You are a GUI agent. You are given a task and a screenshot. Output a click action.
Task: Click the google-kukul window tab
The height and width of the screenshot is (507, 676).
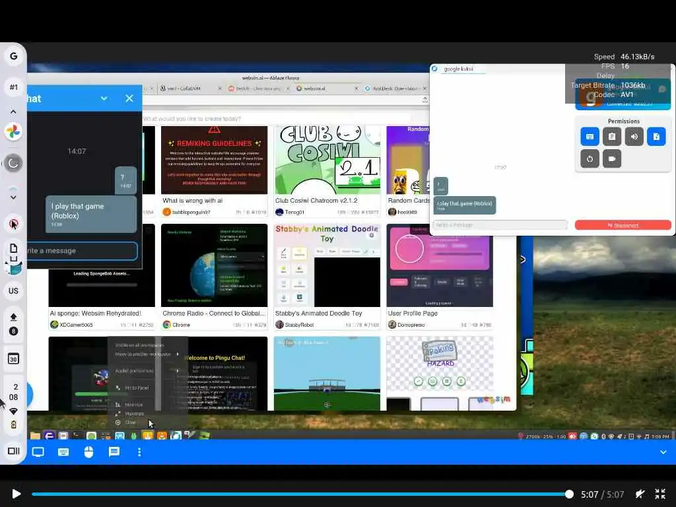tap(459, 69)
